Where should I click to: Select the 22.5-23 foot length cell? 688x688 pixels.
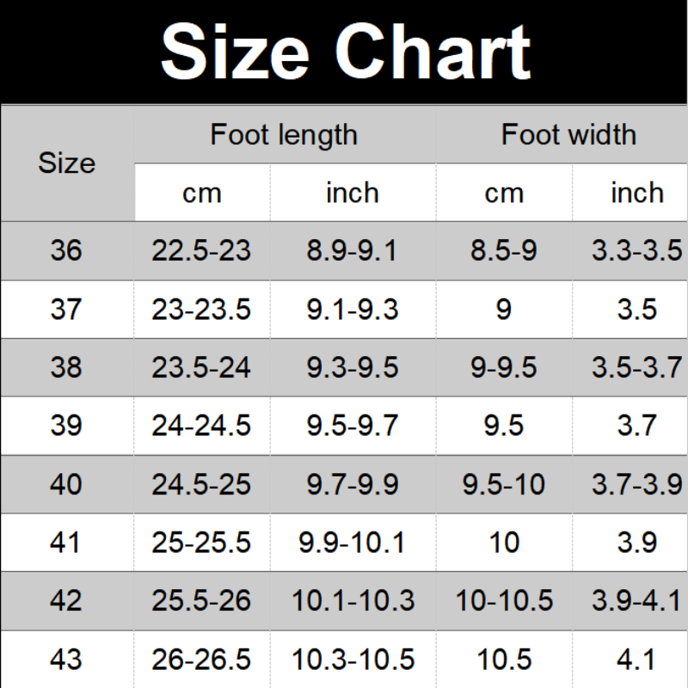pos(201,250)
